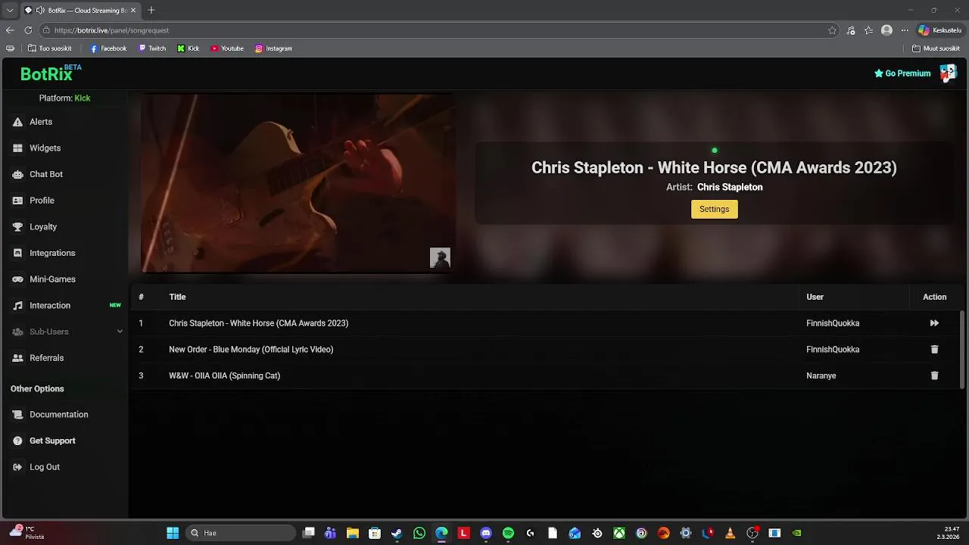Click the channel avatar on video
This screenshot has width=969, height=545.
pos(440,257)
